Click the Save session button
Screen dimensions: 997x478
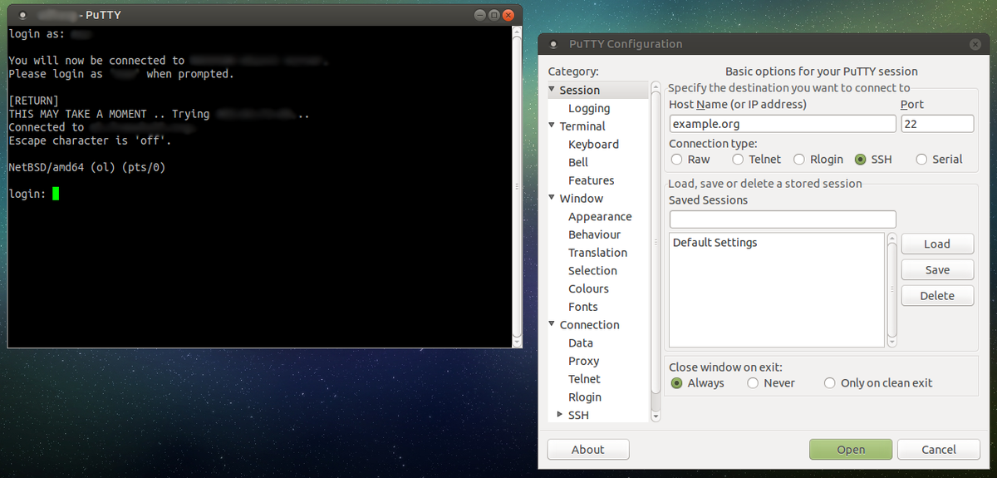tap(937, 269)
